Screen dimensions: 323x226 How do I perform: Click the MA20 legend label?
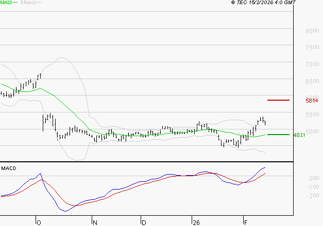[x=6, y=3]
